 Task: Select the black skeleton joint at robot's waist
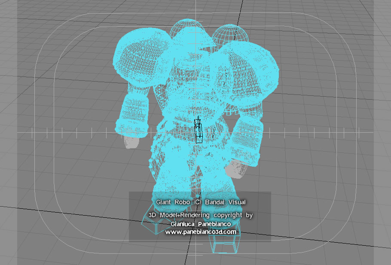tap(199, 130)
